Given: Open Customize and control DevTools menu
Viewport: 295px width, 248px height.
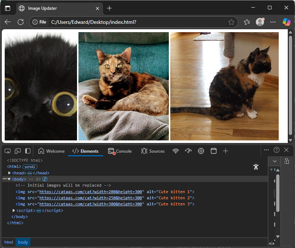Looking at the screenshot, I should (x=266, y=150).
